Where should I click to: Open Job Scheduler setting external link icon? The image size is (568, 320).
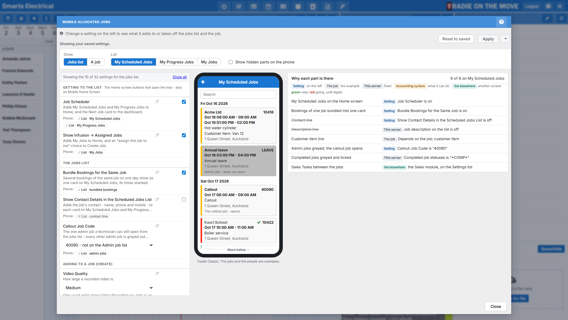coord(157,102)
